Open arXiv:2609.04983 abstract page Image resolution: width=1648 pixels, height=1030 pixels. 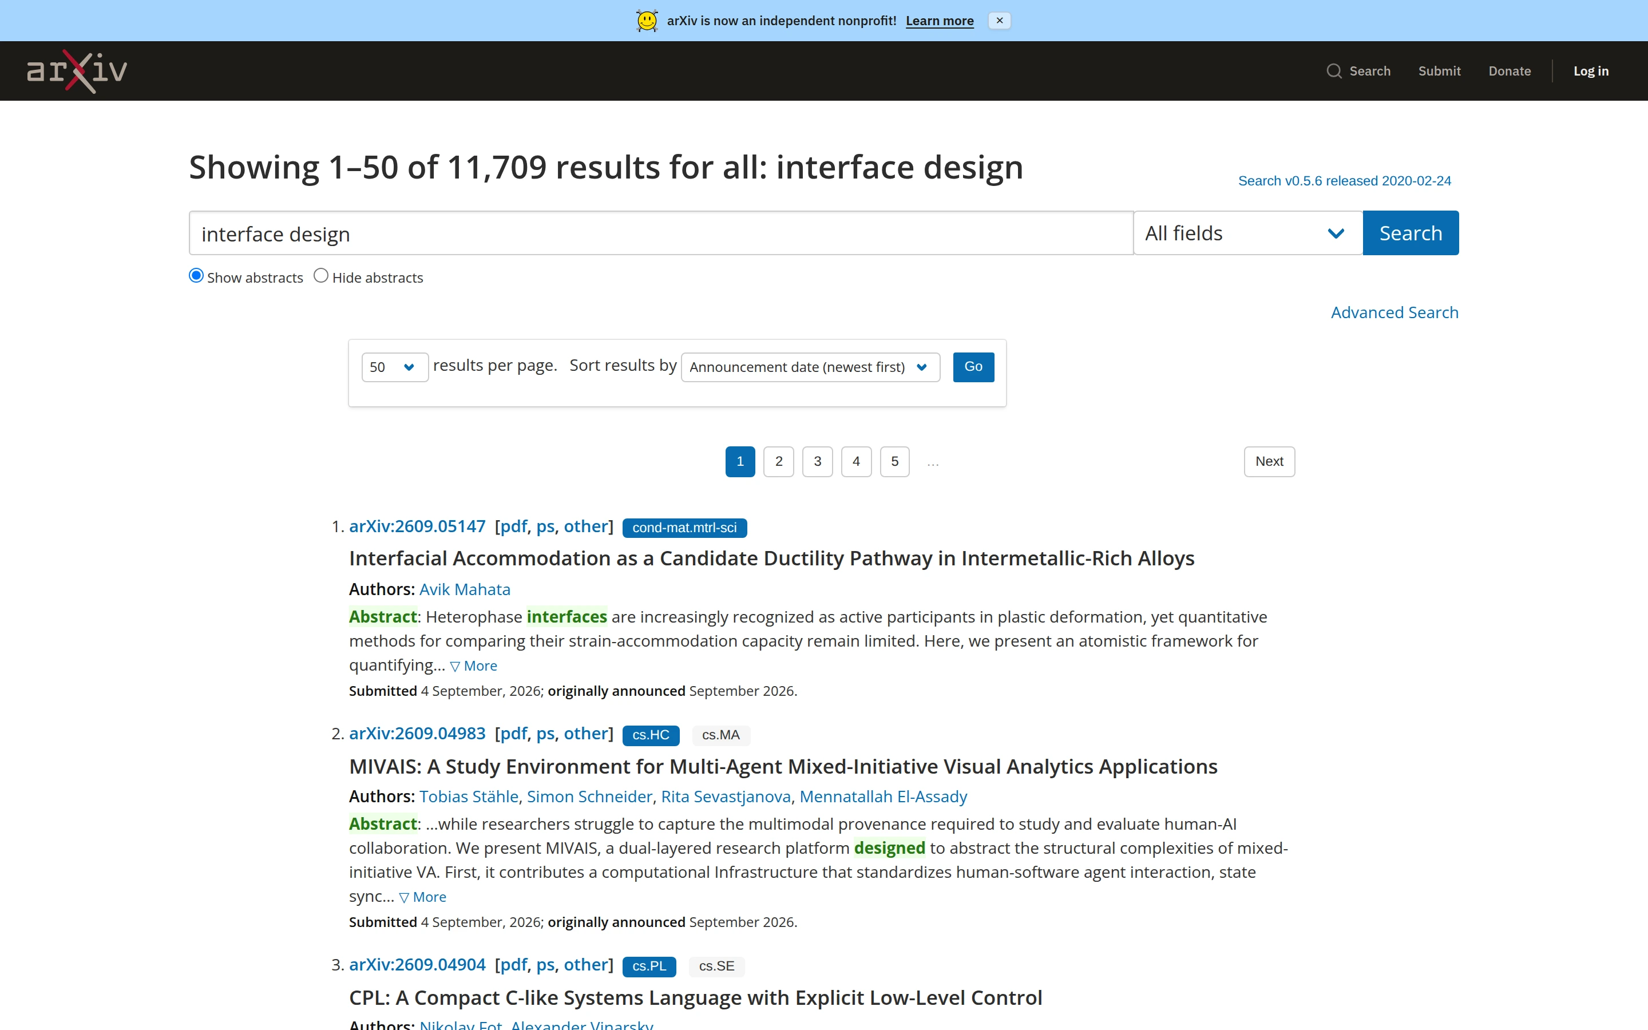coord(417,734)
